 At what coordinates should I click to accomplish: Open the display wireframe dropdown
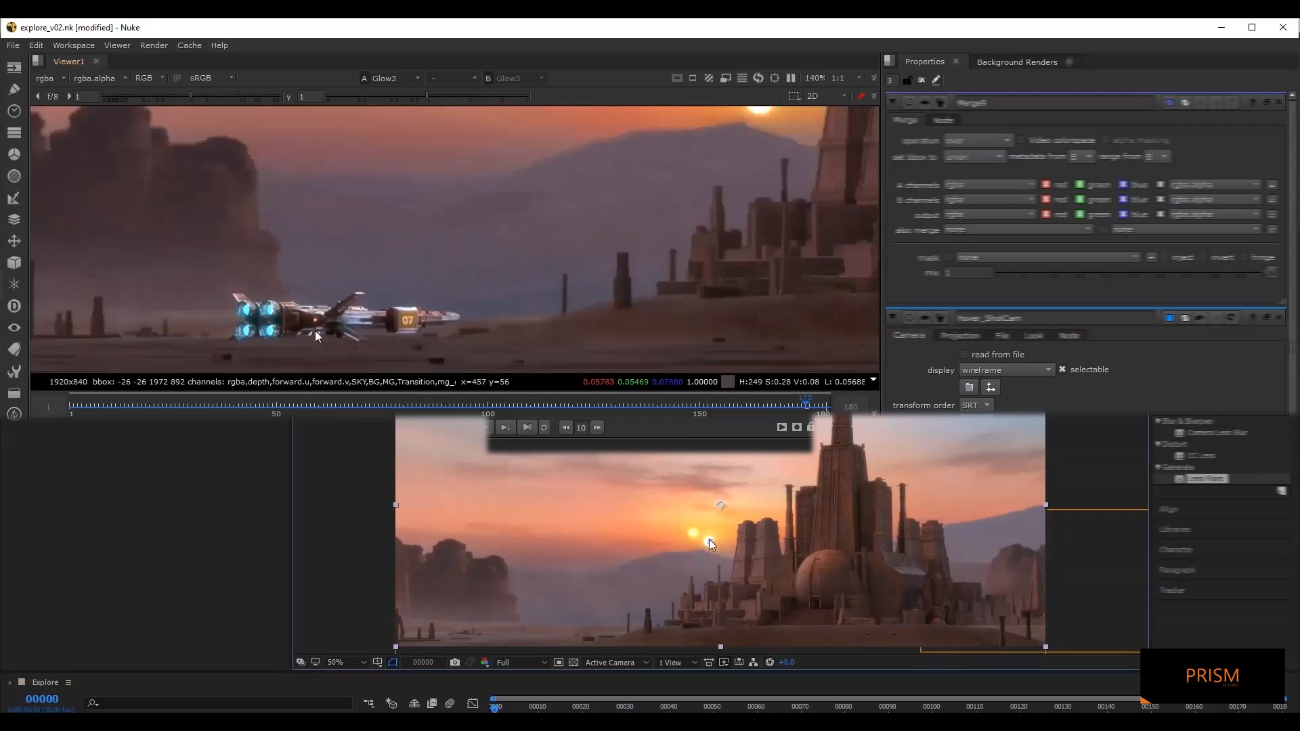[1007, 370]
